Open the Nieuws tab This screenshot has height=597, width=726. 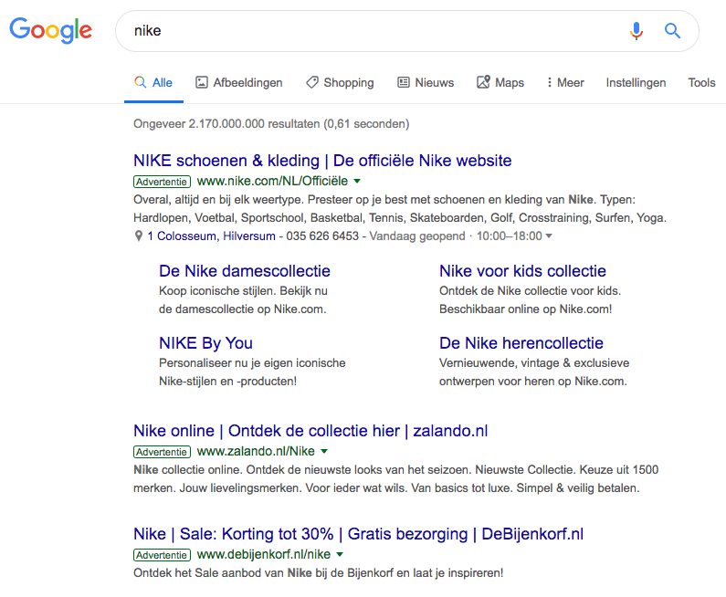[426, 82]
